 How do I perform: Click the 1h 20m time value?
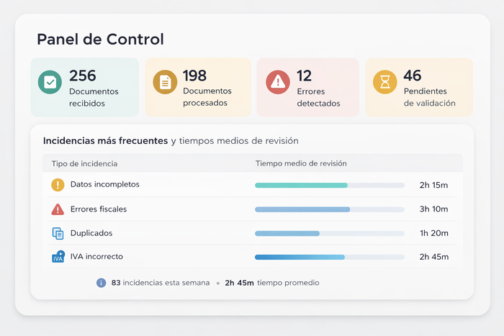click(x=434, y=233)
